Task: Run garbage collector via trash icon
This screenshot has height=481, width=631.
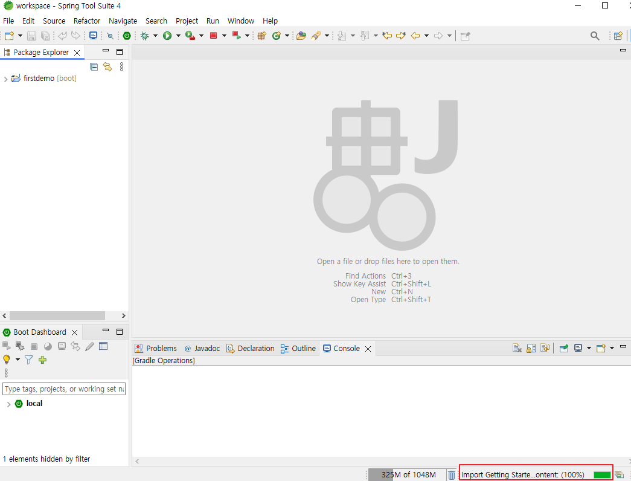Action: click(452, 476)
